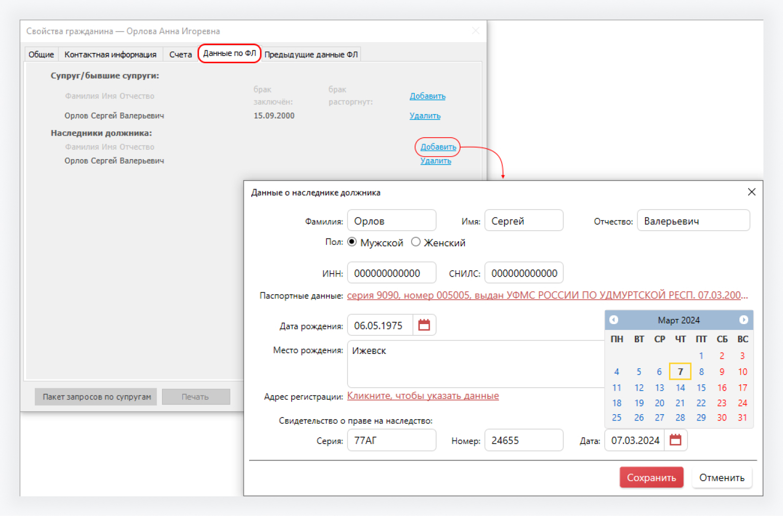The image size is (783, 516).
Task: Select spouse row Орлов Сергей Валерьевич
Action: (114, 116)
